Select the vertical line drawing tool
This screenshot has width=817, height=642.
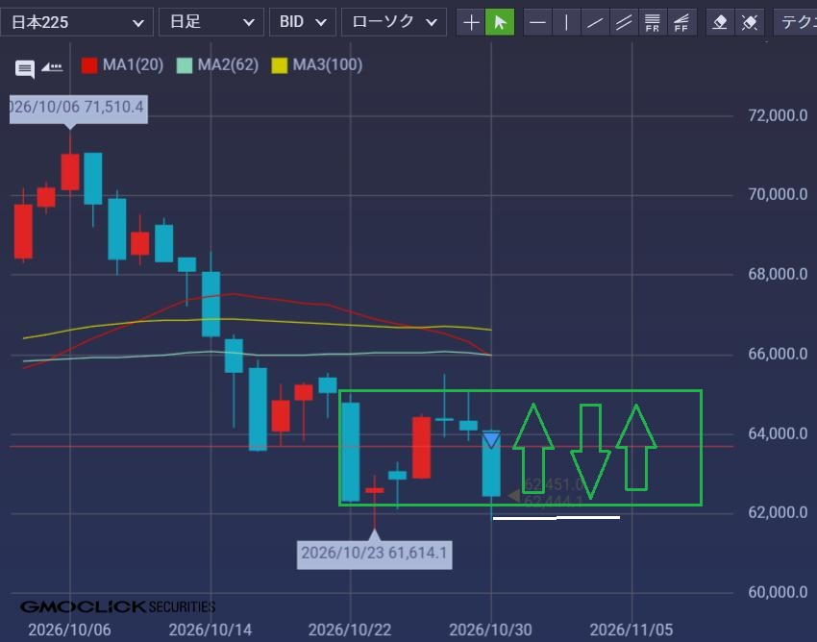[566, 22]
